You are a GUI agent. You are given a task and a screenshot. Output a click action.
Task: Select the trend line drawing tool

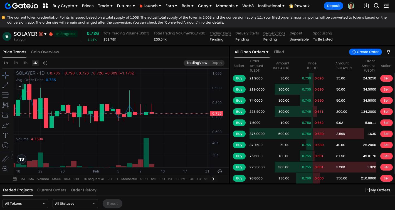coord(5,85)
